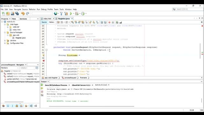Open the empty filter combo box in the Navigator
The height and width of the screenshot is (115, 204).
pyautogui.click(x=27, y=68)
